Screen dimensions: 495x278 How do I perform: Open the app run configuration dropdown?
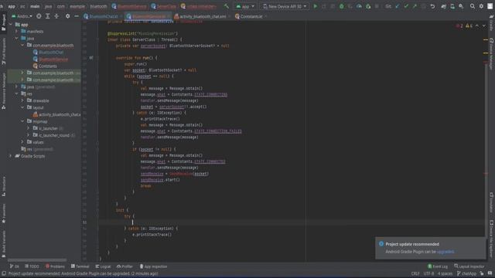(x=245, y=6)
